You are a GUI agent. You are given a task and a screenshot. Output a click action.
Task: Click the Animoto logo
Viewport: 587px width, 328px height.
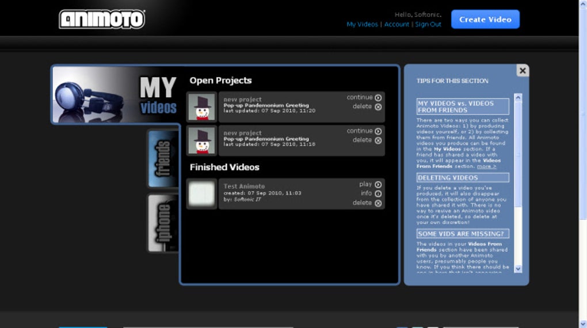(x=102, y=19)
